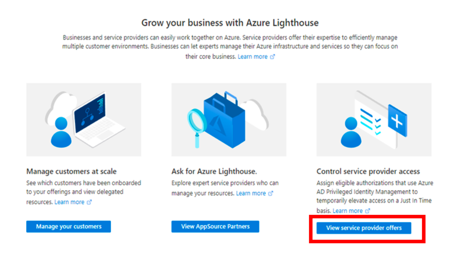Viewport: 471px width, 275px height.
Task: Open View AppSource Partners
Action: pos(215,226)
